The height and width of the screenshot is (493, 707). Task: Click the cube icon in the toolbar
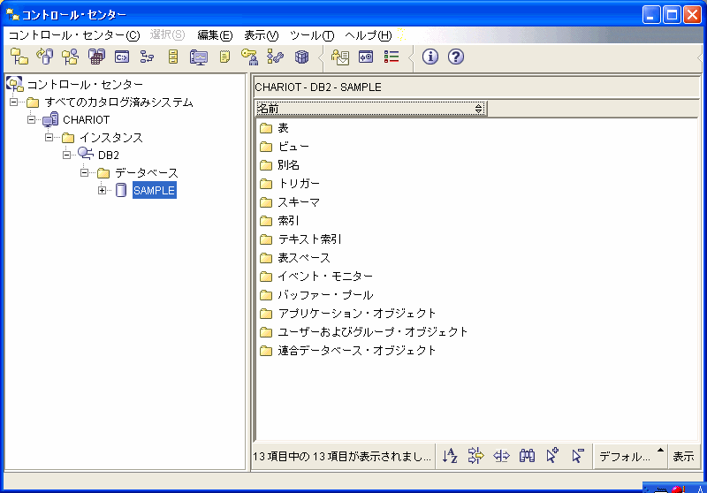301,57
